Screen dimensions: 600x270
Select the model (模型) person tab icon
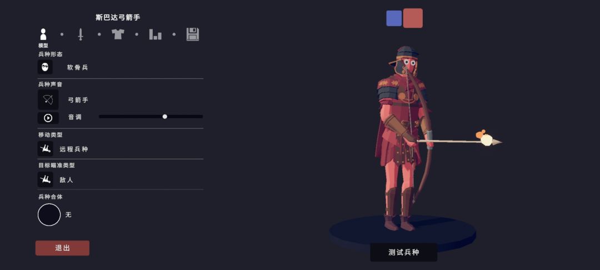pyautogui.click(x=43, y=34)
